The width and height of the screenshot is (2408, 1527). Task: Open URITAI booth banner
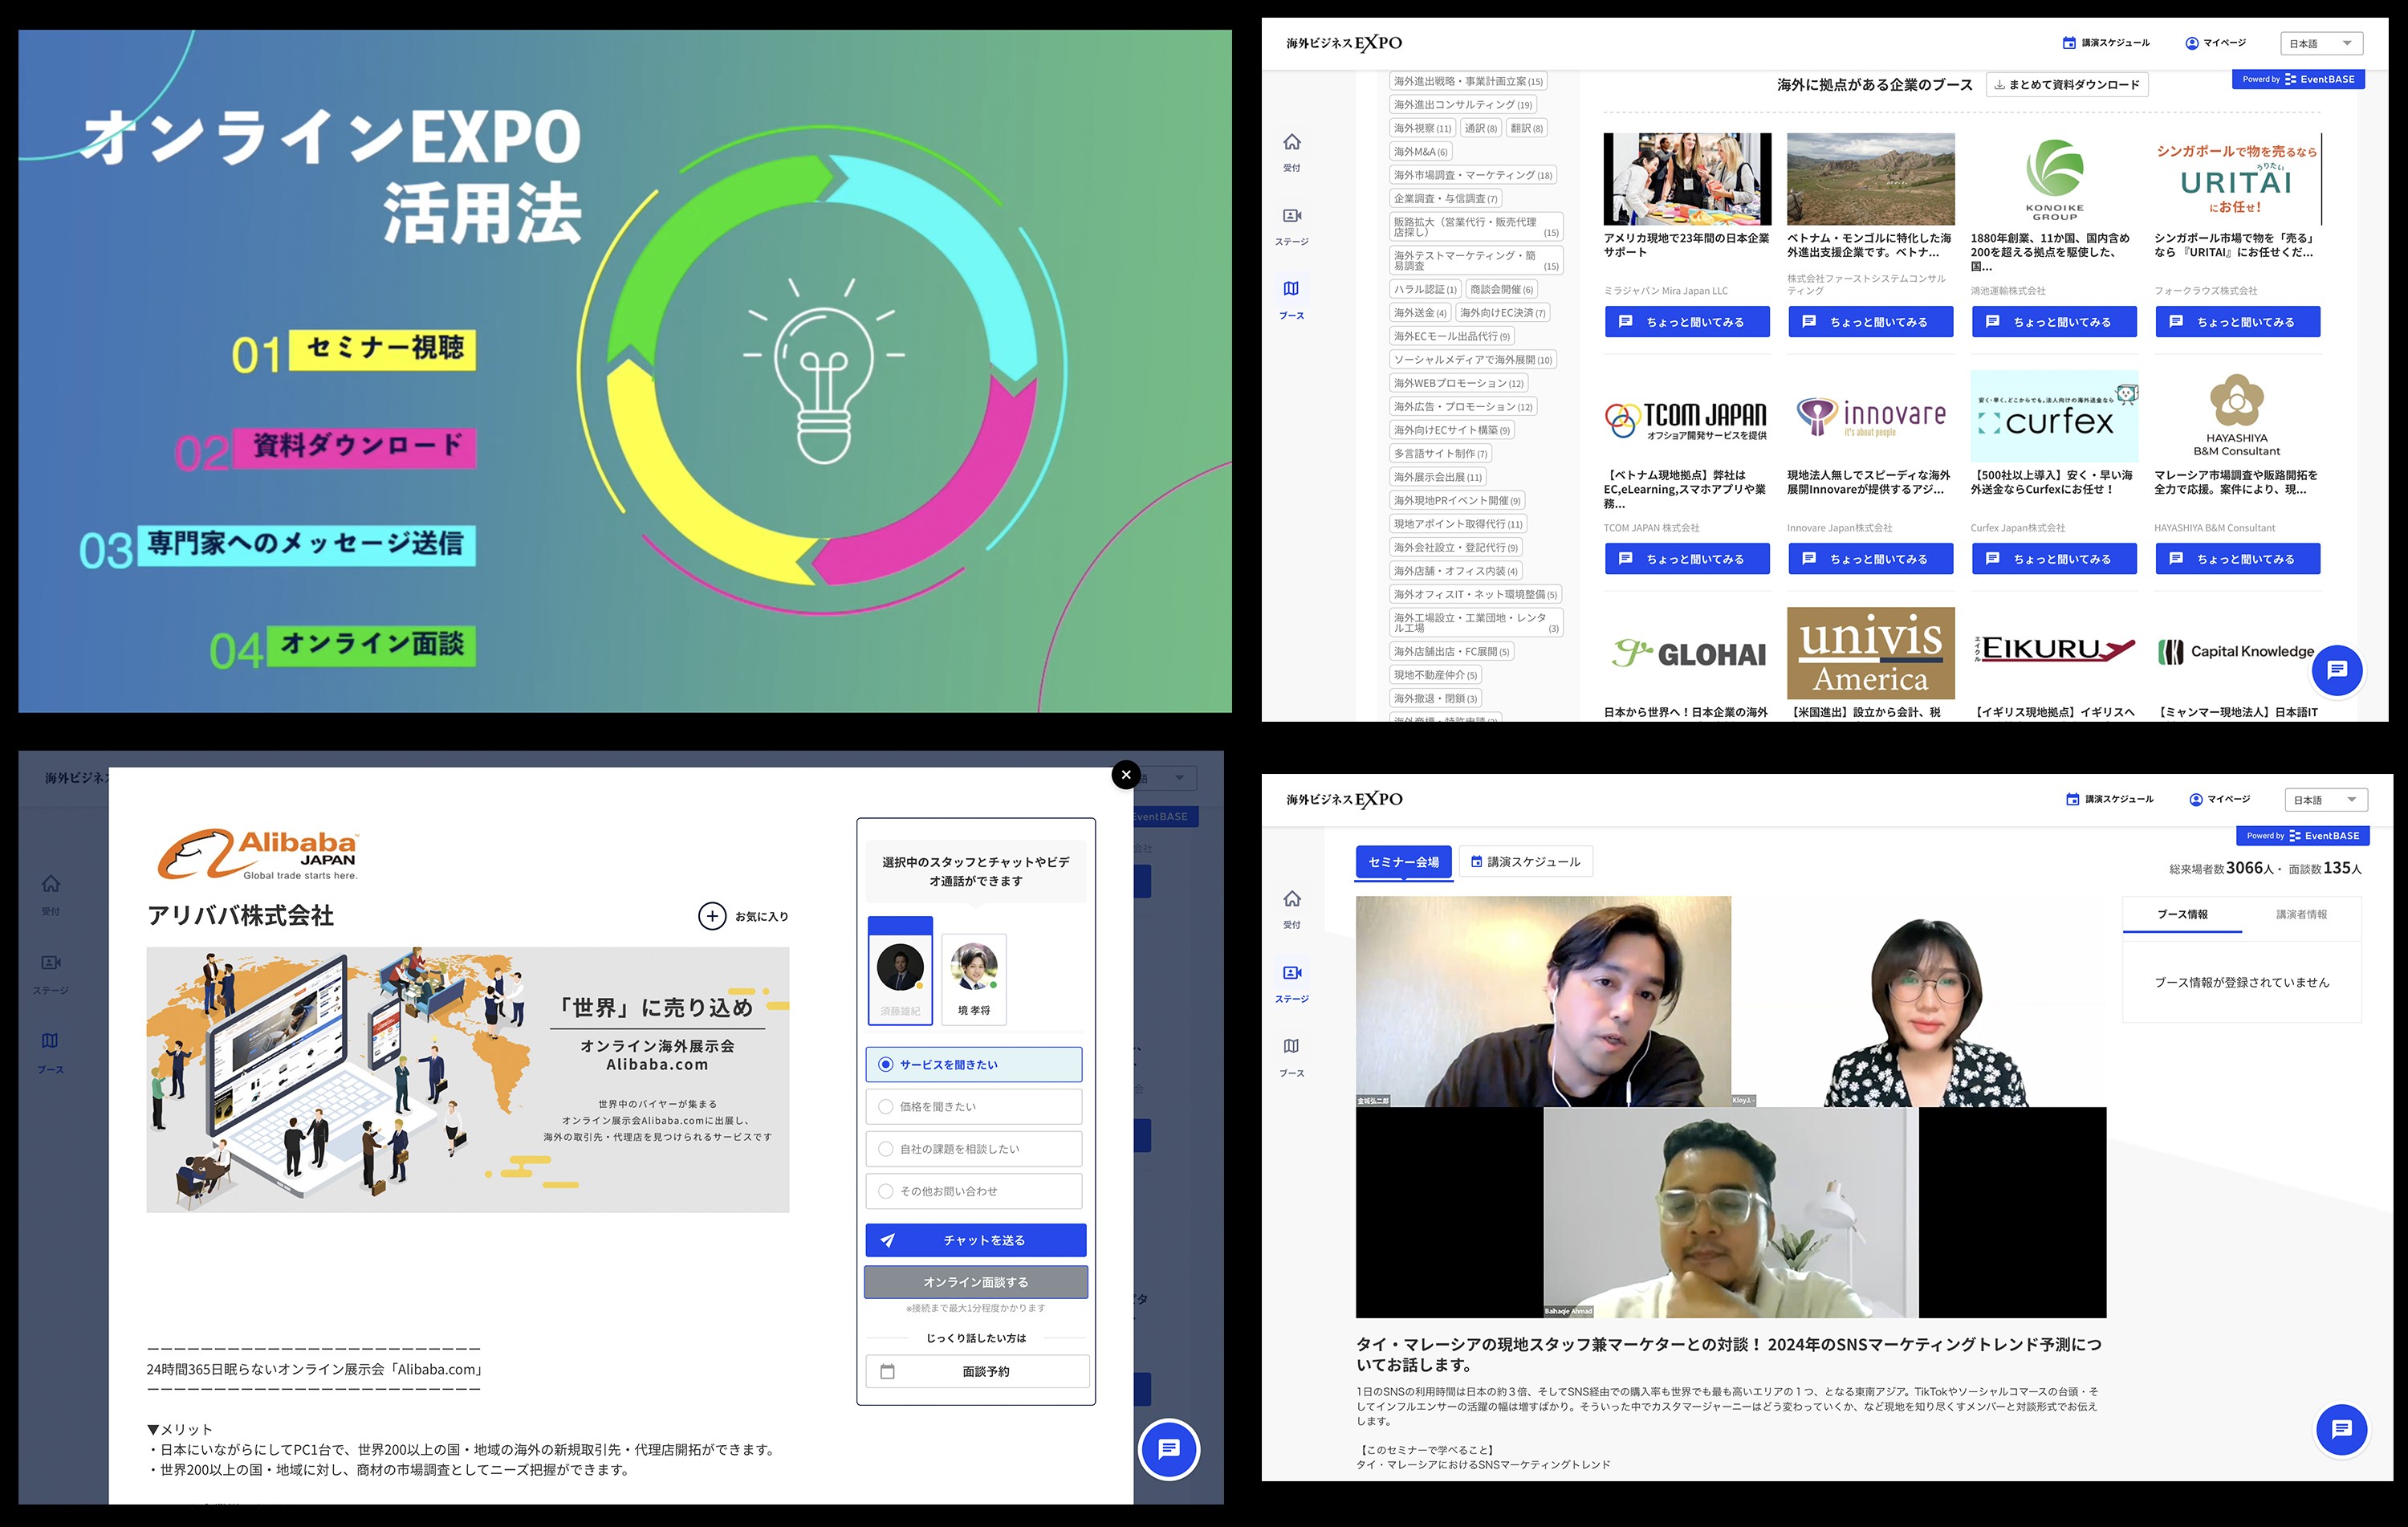[x=2237, y=180]
